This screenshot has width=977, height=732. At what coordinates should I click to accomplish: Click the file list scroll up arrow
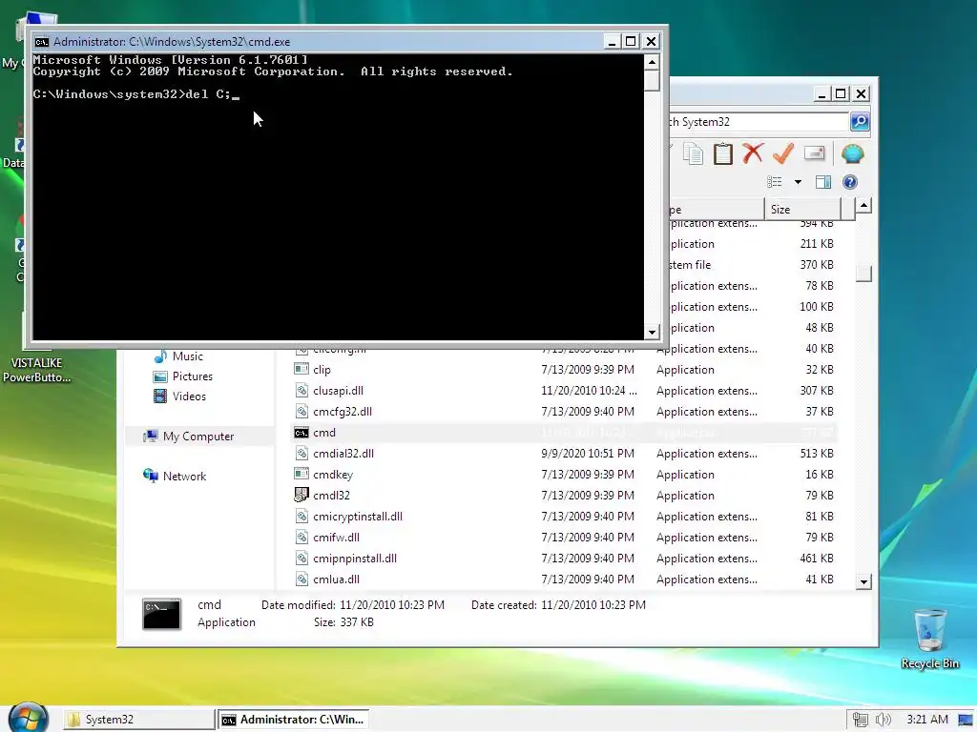pos(863,206)
